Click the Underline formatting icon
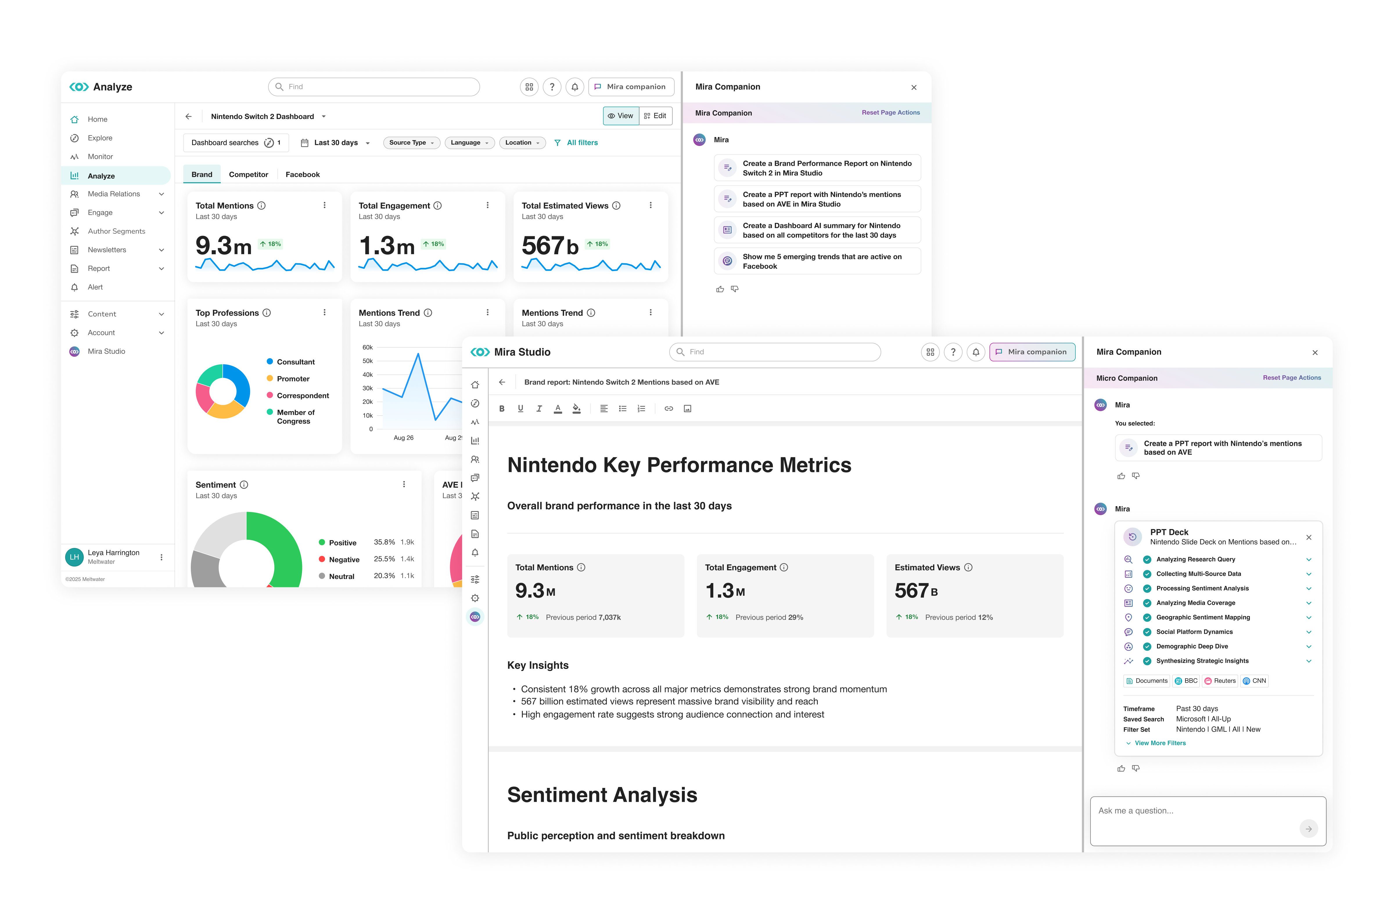This screenshot has height=922, width=1394. 520,409
